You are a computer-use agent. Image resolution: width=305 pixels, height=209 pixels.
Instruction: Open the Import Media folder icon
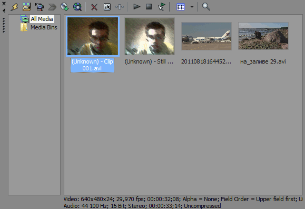click(27, 7)
